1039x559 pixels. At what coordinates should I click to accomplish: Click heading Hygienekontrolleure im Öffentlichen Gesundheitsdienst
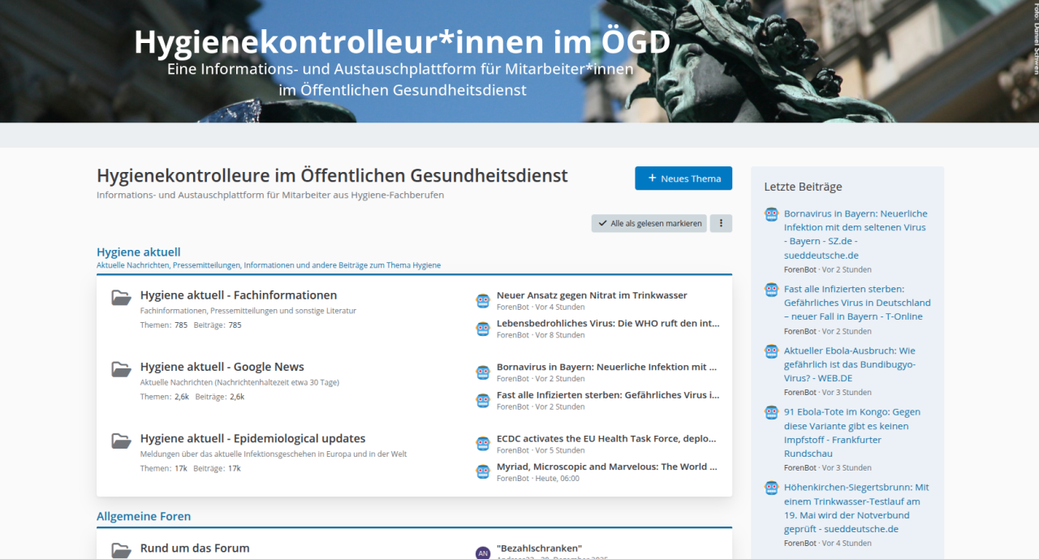332,175
